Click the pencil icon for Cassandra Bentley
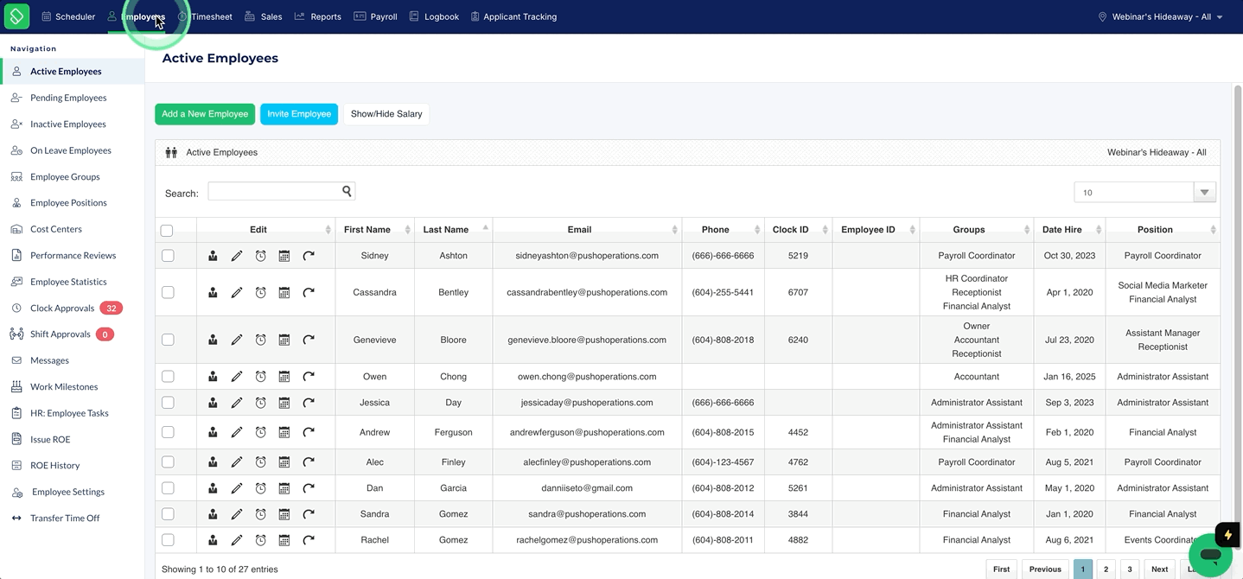This screenshot has width=1243, height=579. 237,293
